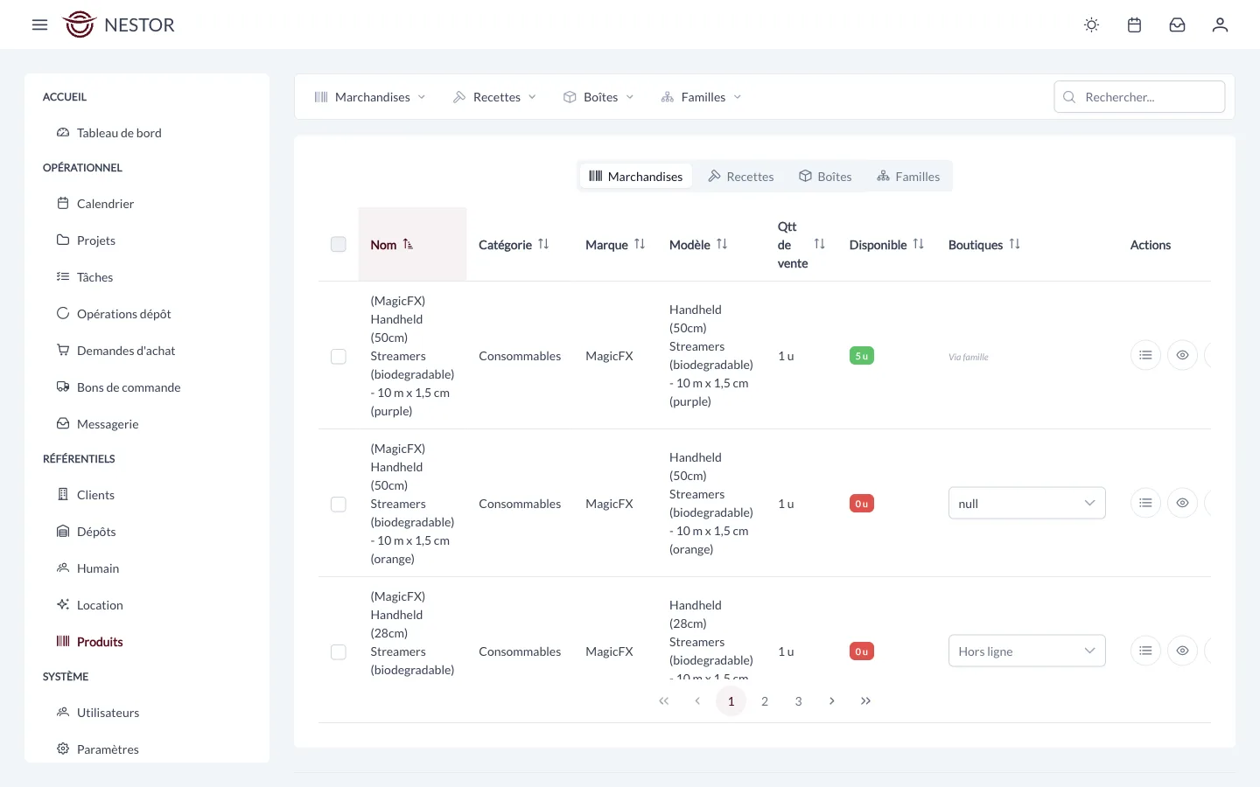Check the 28cm streamers row checkbox
Screen dimensions: 1260x787
339,652
